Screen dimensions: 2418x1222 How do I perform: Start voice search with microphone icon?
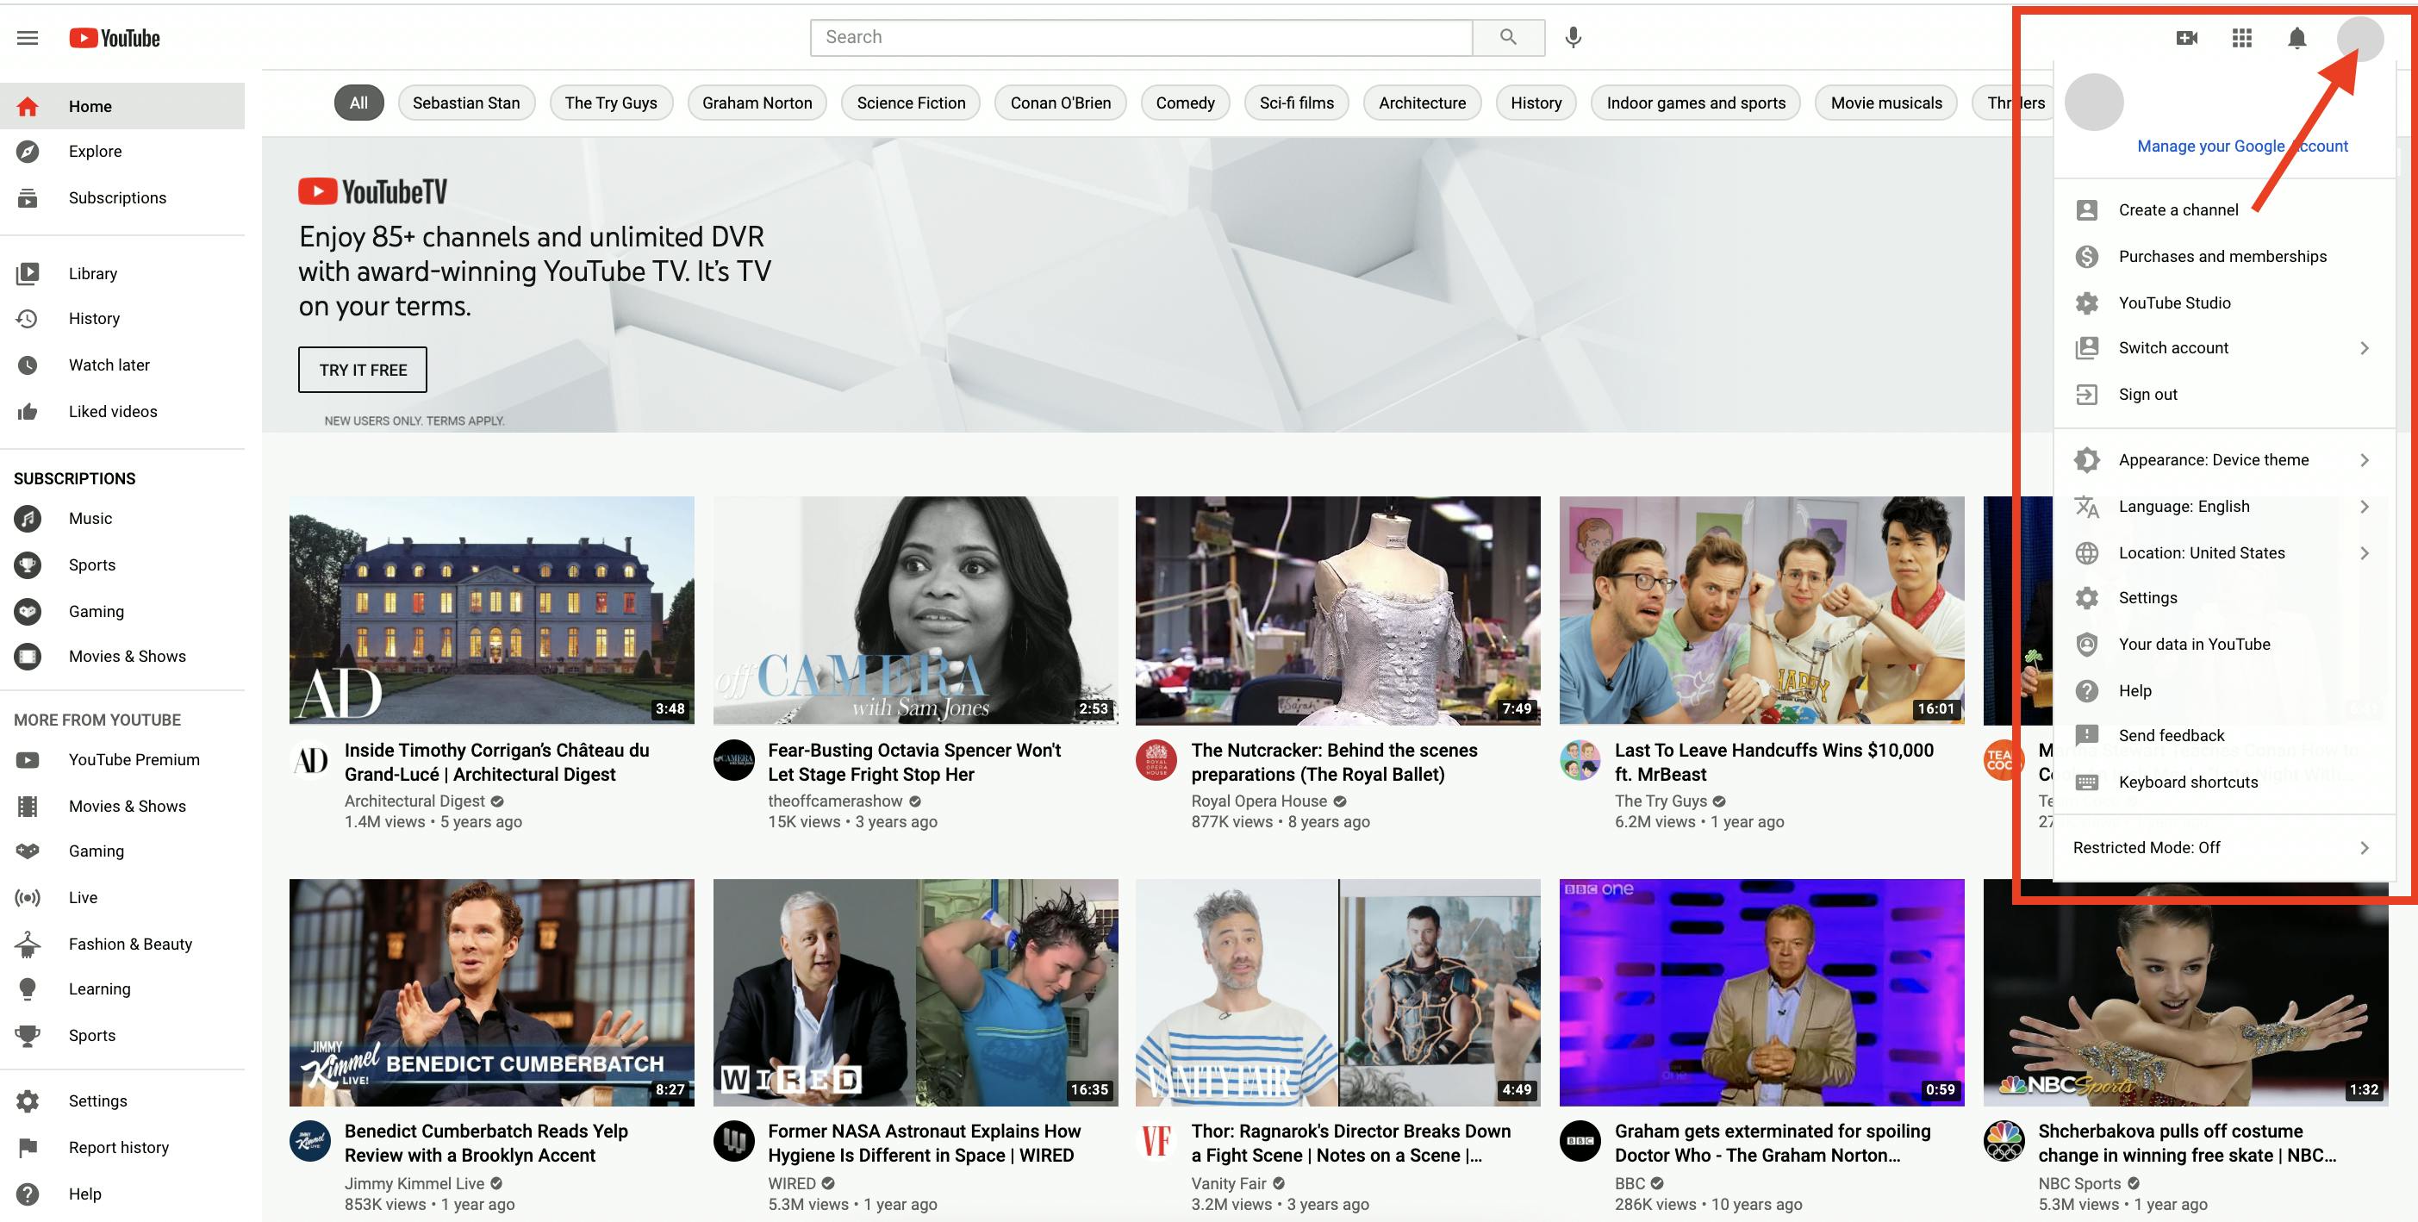pos(1574,38)
